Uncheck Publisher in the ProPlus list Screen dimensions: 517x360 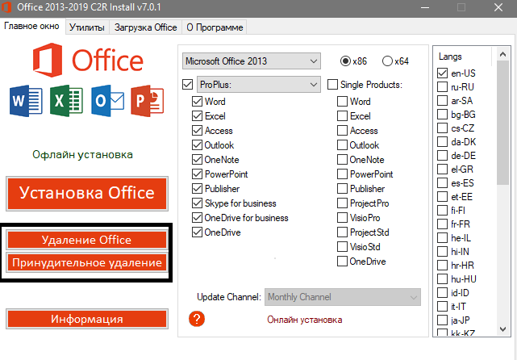[197, 188]
